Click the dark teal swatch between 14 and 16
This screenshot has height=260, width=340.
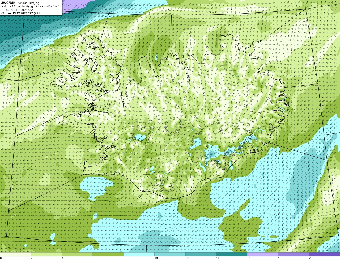tap(232, 254)
